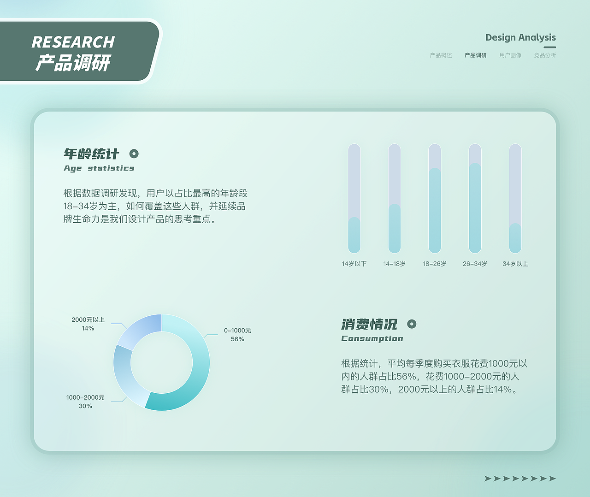Screen dimensions: 590x497
Task: Click the arrow strip at bottom right
Action: tap(520, 479)
